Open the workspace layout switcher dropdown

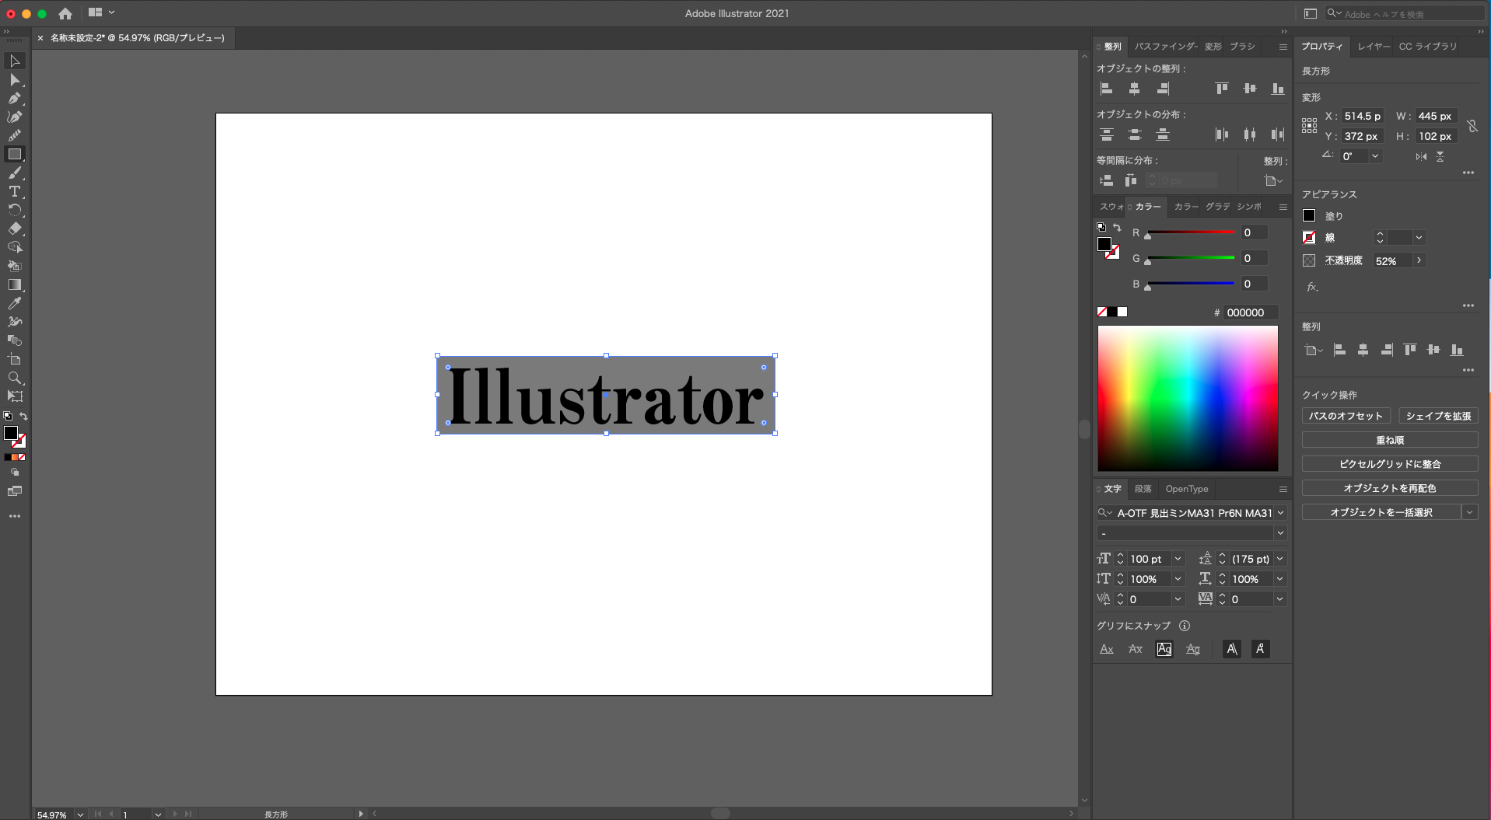pyautogui.click(x=101, y=12)
